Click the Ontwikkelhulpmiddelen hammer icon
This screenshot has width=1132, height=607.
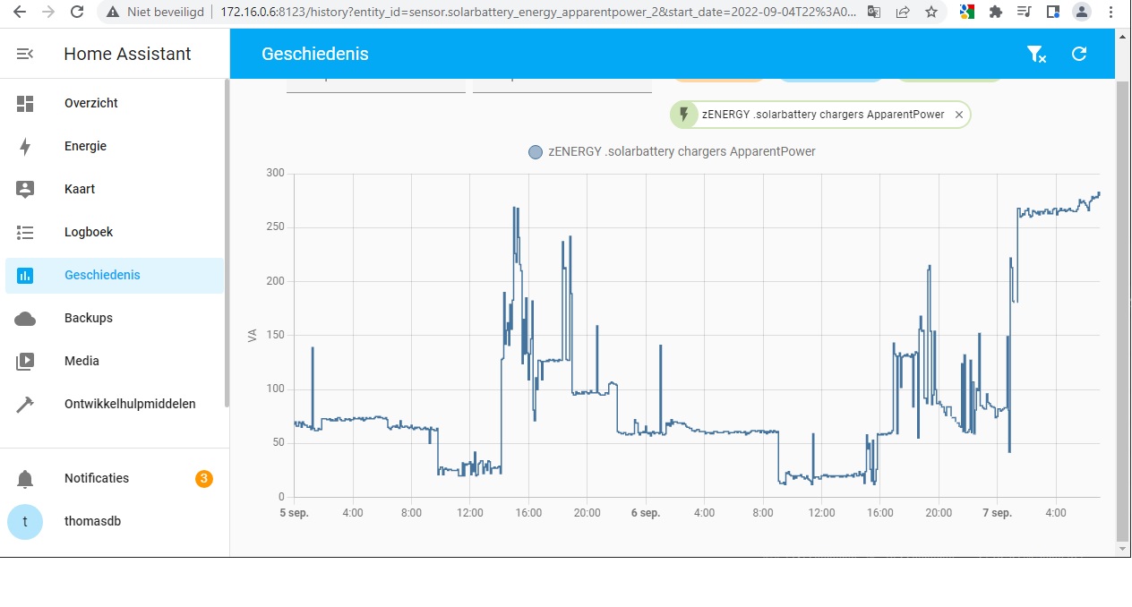[x=25, y=405]
